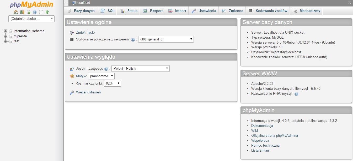Reload the navigation panel via green refresh icon
Screen dimensions: 353x161
[47, 12]
